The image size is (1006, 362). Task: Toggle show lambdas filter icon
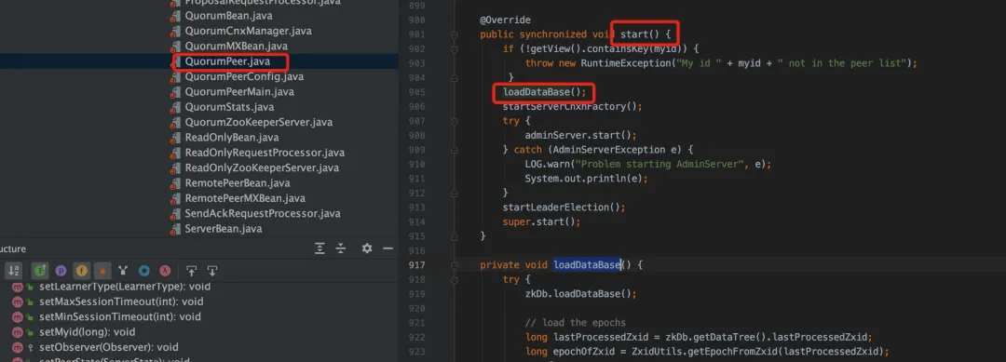(x=164, y=271)
